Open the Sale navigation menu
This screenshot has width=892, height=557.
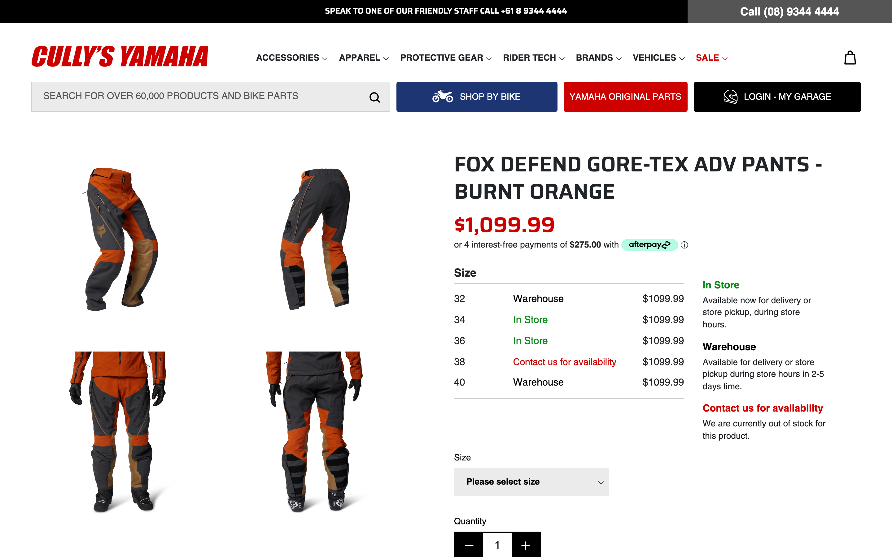pyautogui.click(x=711, y=58)
